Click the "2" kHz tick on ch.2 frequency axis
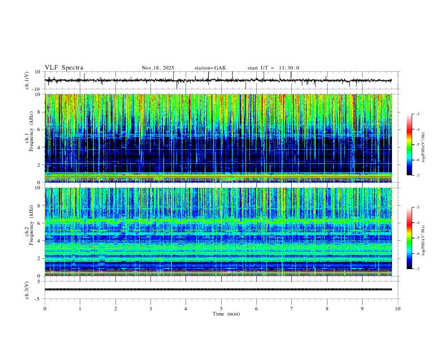The height and width of the screenshot is (346, 448). tap(39, 258)
